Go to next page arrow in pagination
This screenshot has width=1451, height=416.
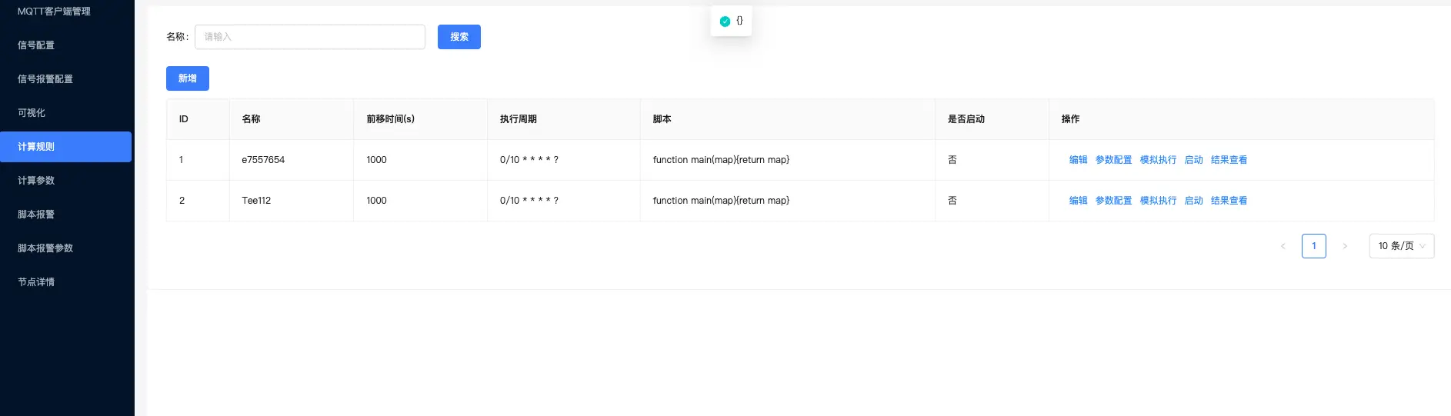[x=1345, y=246]
